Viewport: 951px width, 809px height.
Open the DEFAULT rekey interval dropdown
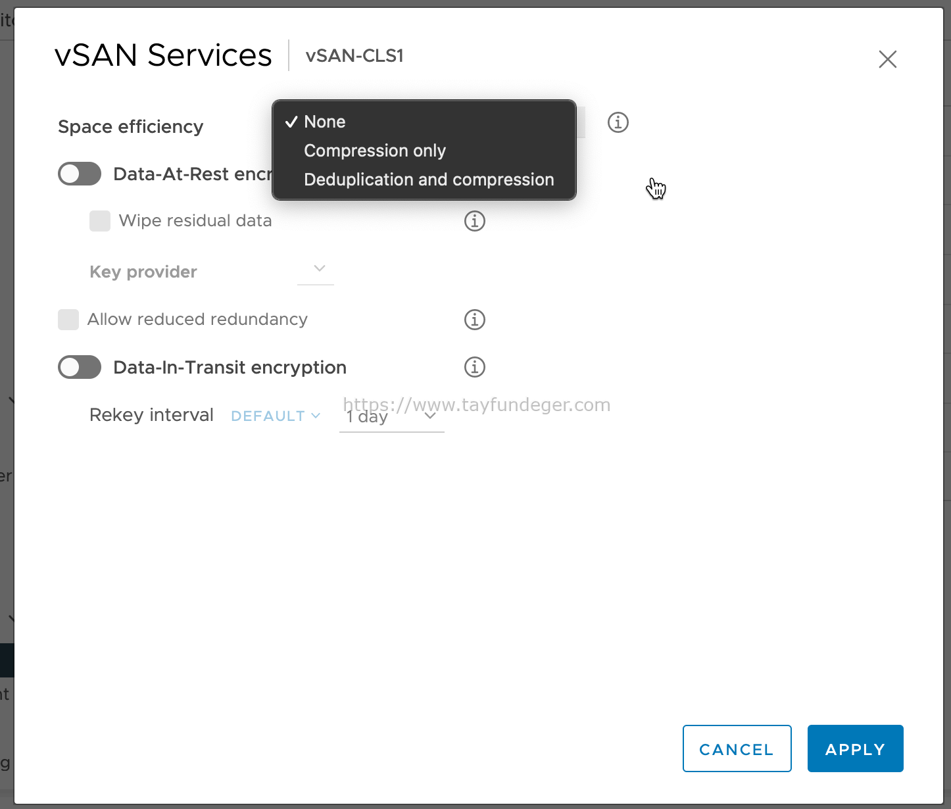(x=276, y=416)
